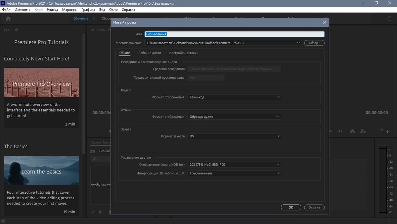Click the "15 min" duration label
This screenshot has height=224, width=397.
(69, 212)
